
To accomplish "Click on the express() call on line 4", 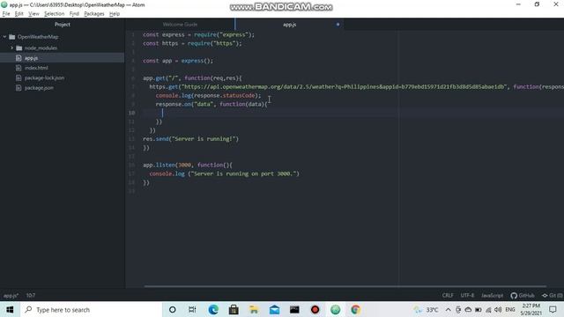I will (197, 61).
